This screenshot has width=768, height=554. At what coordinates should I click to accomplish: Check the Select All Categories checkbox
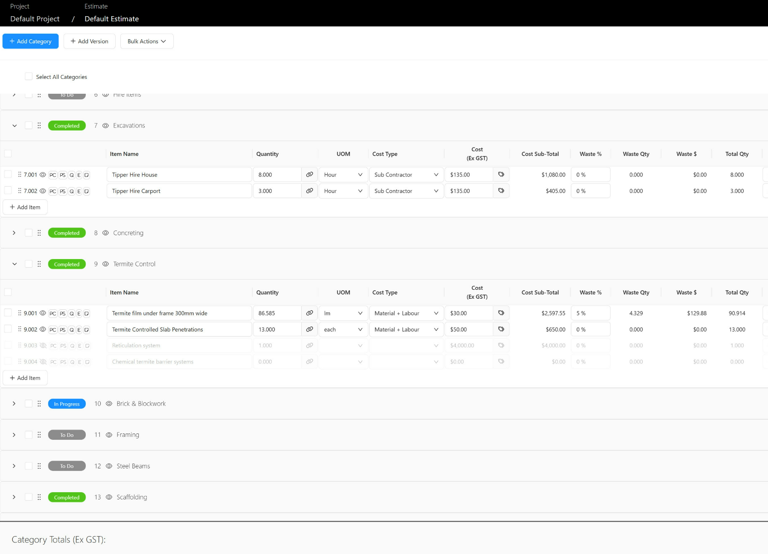[x=29, y=76]
